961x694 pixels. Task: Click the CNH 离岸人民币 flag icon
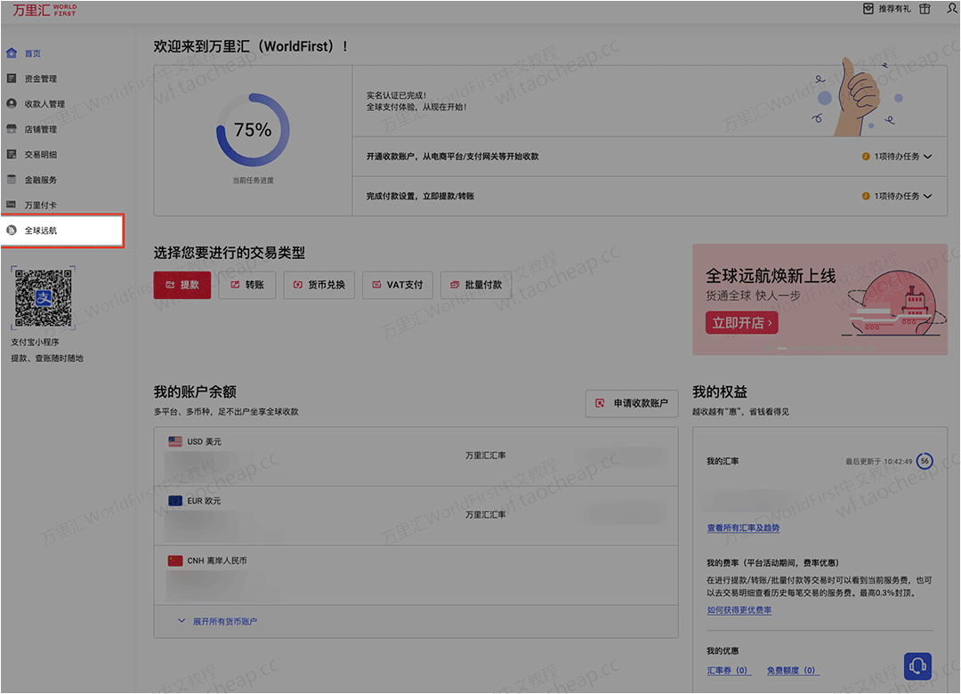[175, 561]
